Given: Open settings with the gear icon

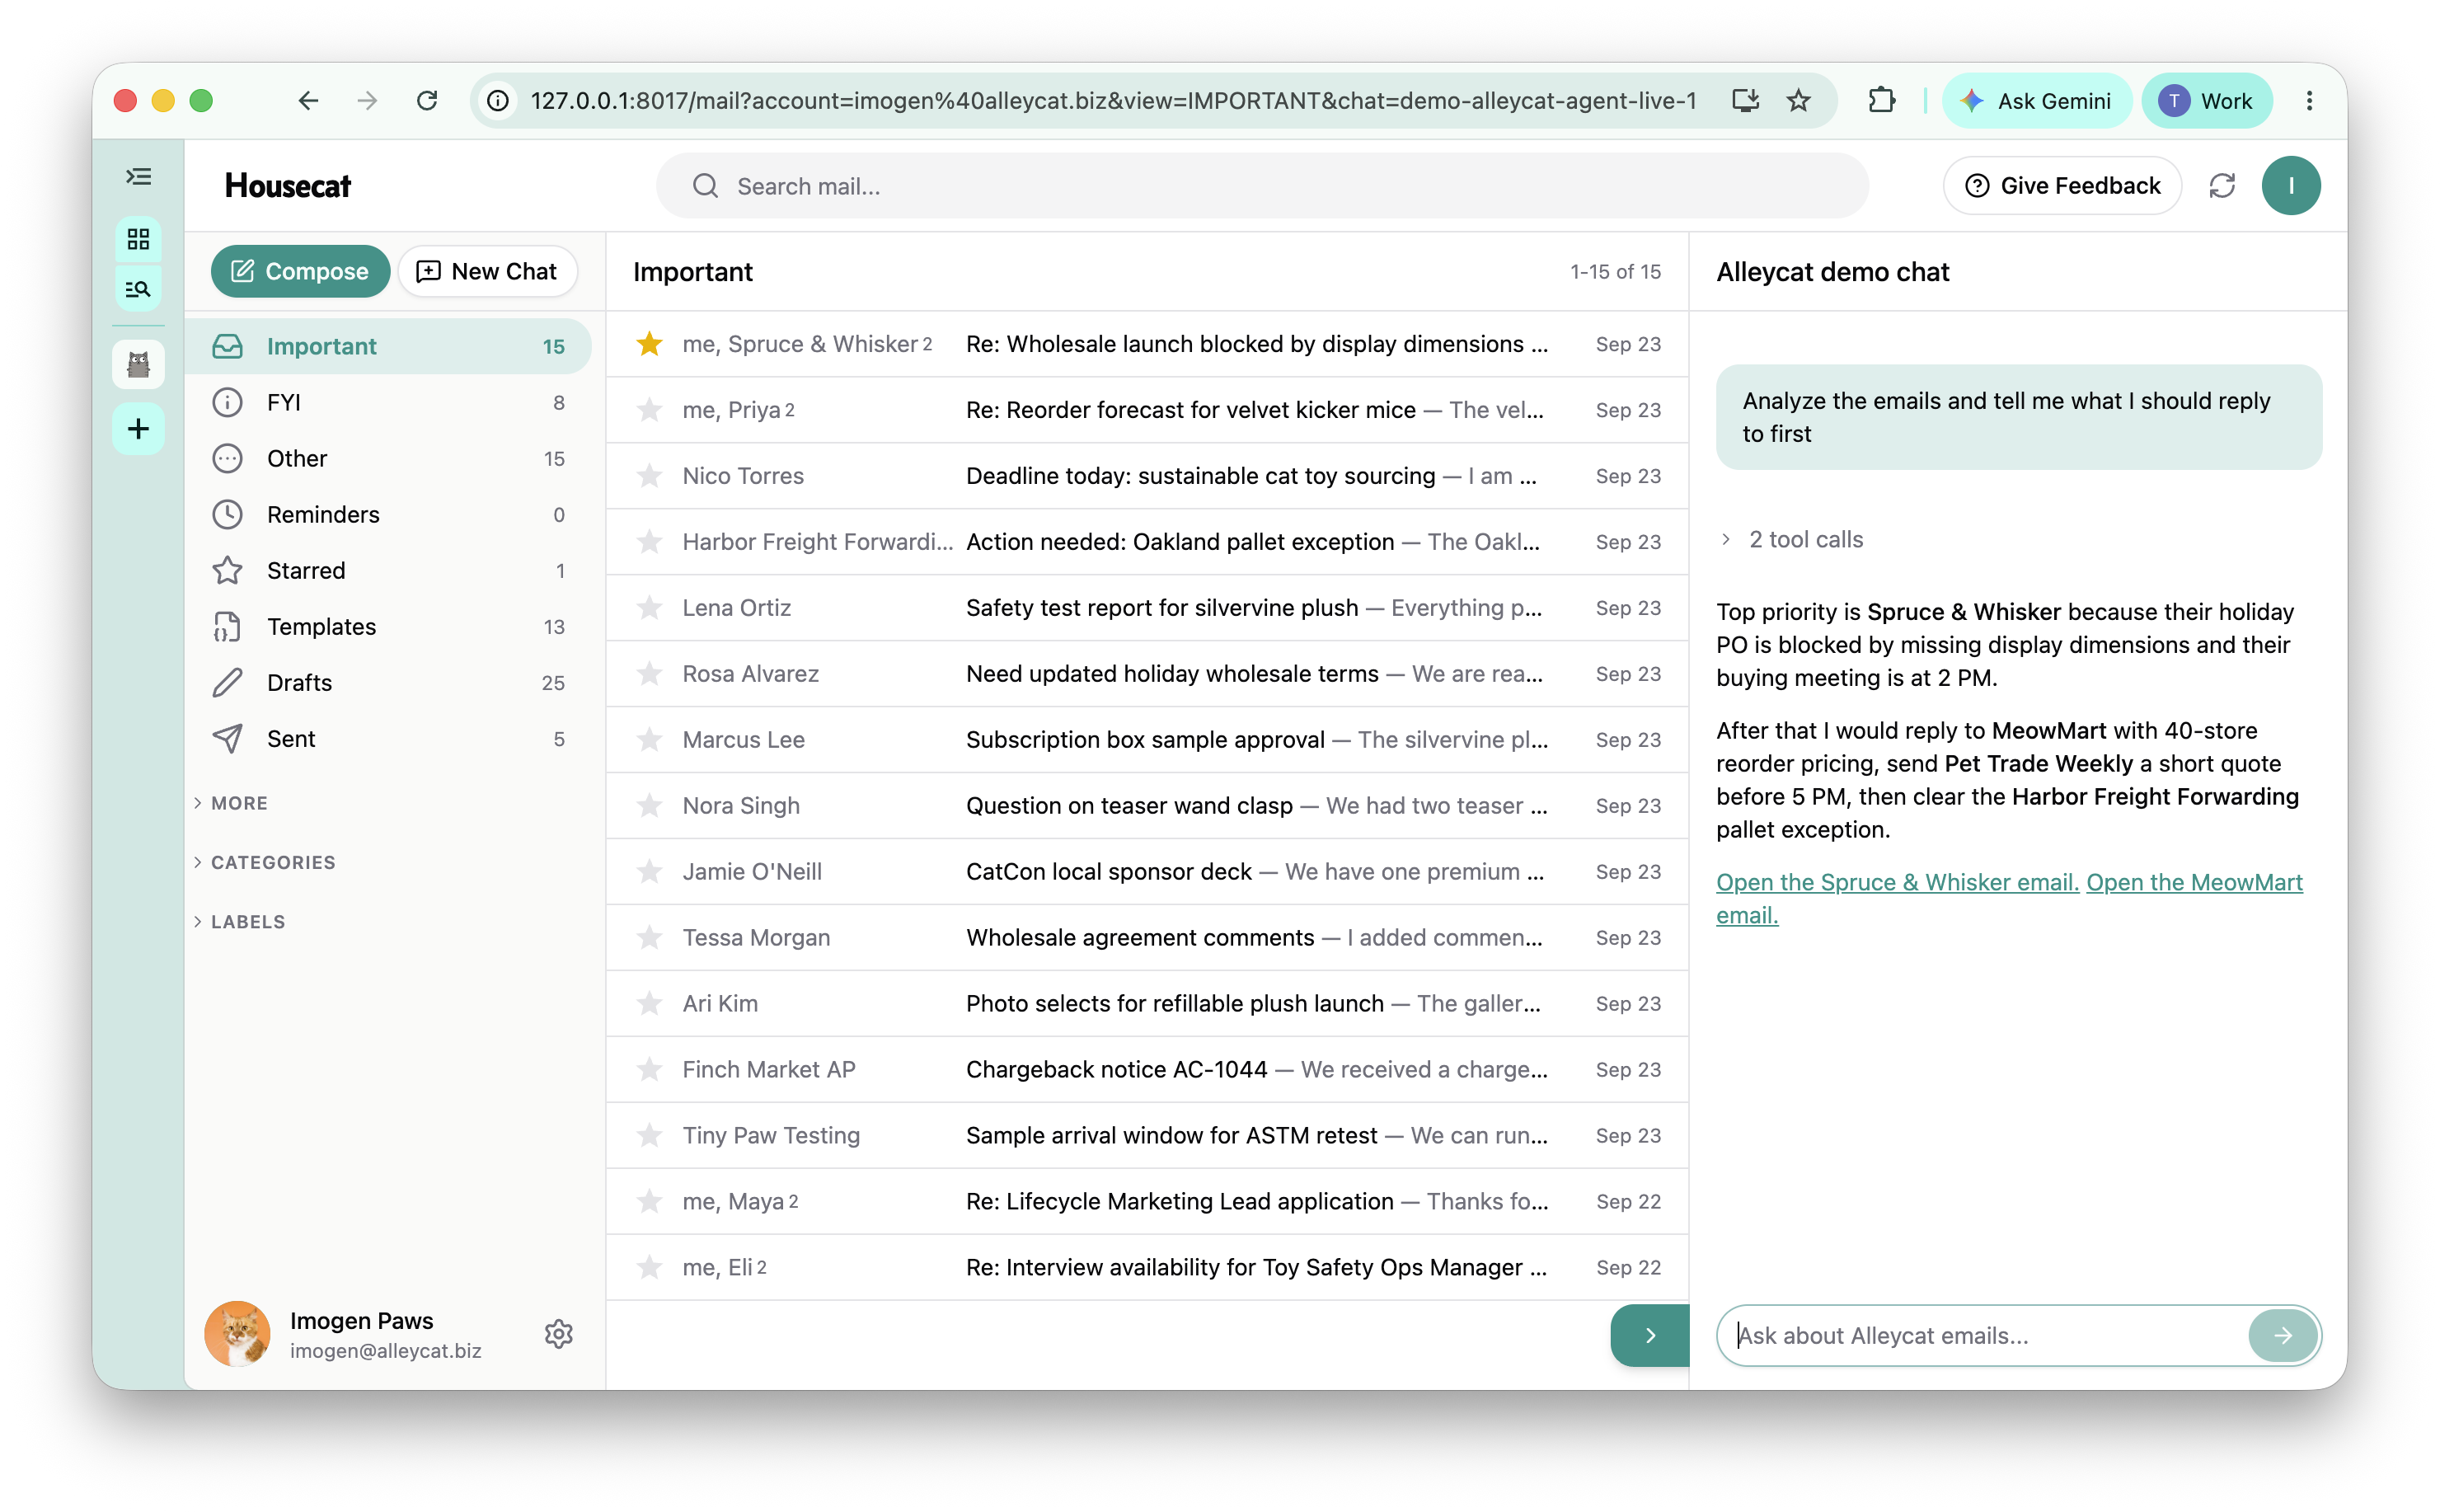Looking at the screenshot, I should 559,1334.
